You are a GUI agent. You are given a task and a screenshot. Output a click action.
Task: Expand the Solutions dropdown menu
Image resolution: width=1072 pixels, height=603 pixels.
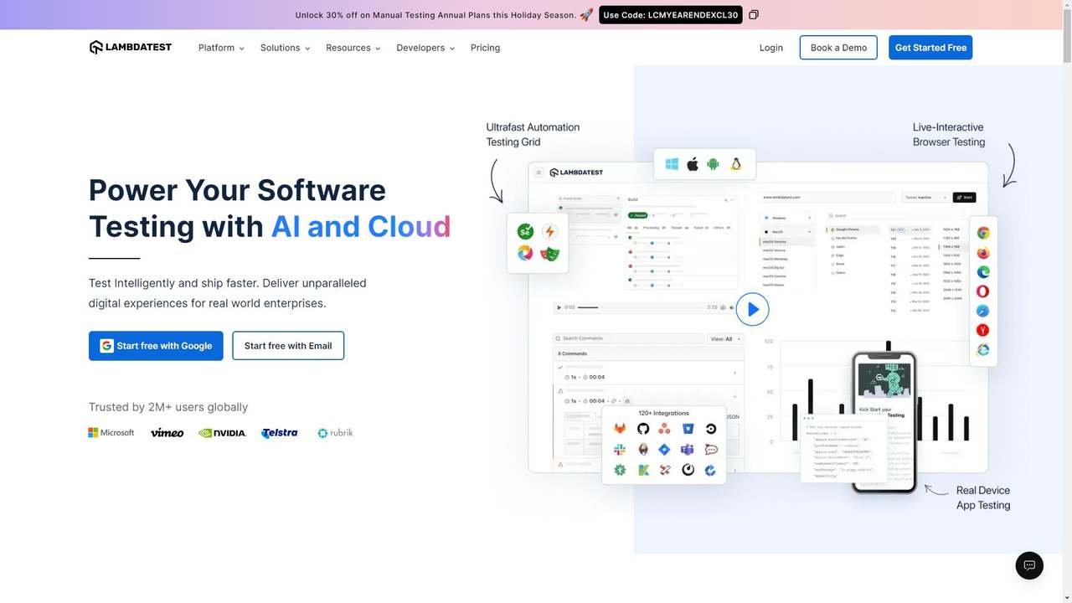(286, 48)
